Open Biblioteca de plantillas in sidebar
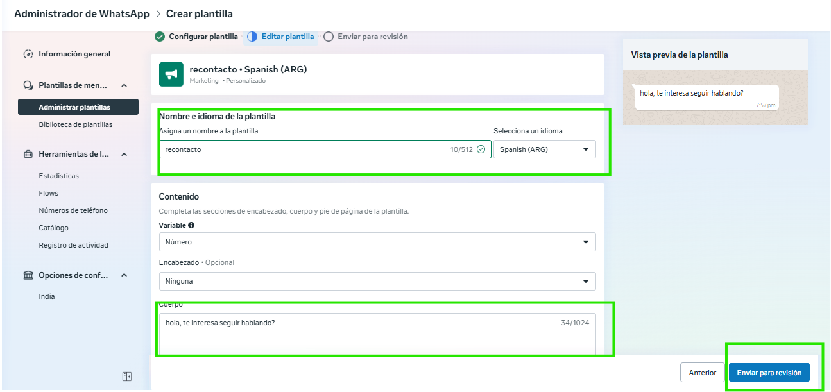Image resolution: width=831 pixels, height=392 pixels. (x=75, y=124)
